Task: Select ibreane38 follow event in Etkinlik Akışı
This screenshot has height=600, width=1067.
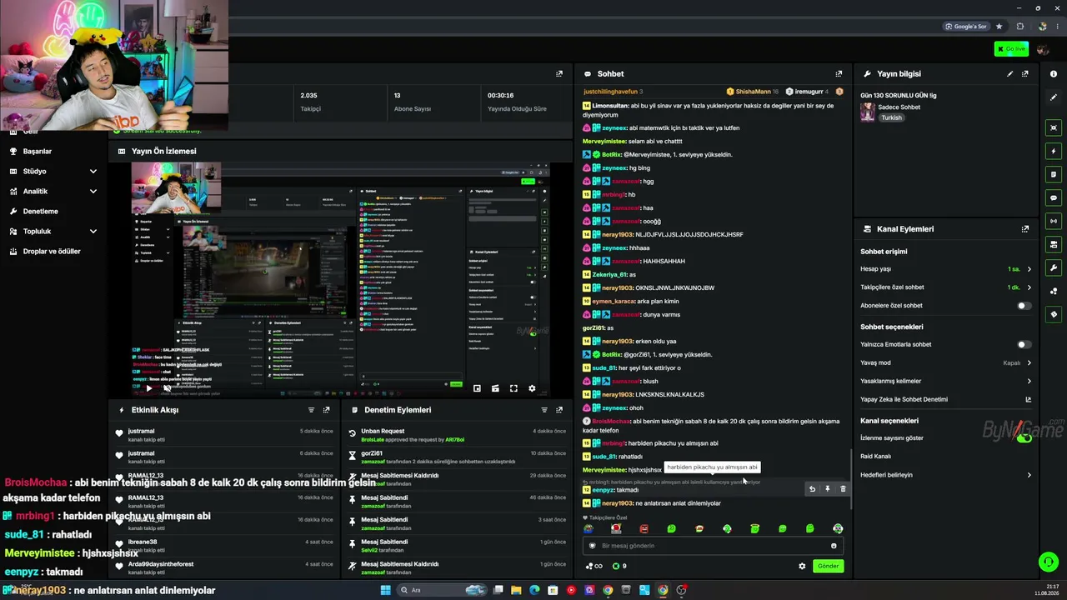Action: pos(225,546)
